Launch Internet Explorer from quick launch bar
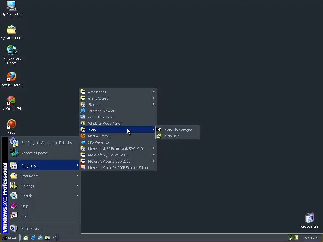This screenshot has height=242, width=323. coord(33,238)
